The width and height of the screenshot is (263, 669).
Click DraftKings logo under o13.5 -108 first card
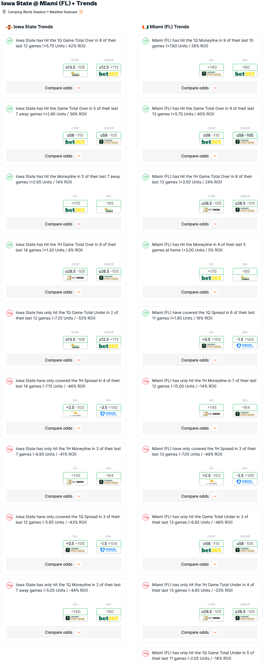tap(75, 74)
